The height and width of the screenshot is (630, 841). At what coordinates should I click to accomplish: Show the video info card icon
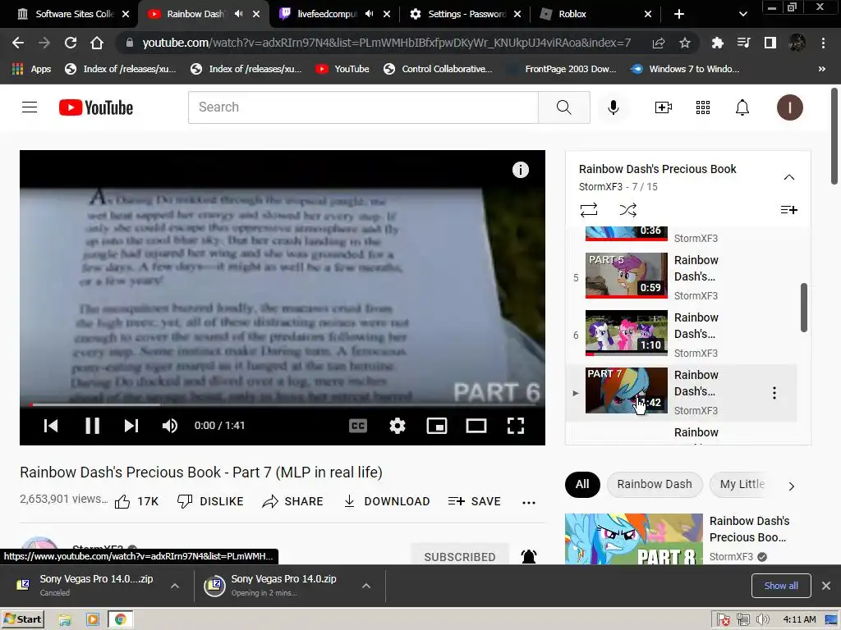[x=520, y=170]
